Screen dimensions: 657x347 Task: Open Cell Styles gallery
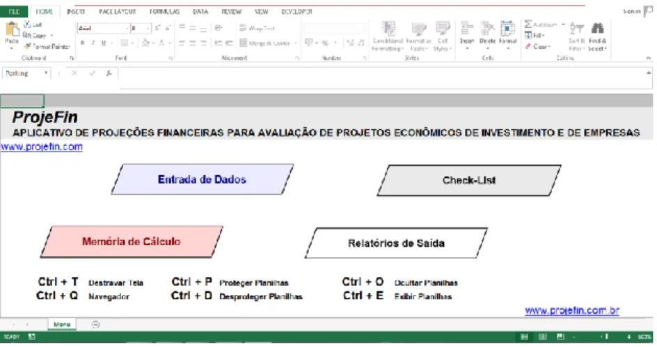pyautogui.click(x=443, y=36)
